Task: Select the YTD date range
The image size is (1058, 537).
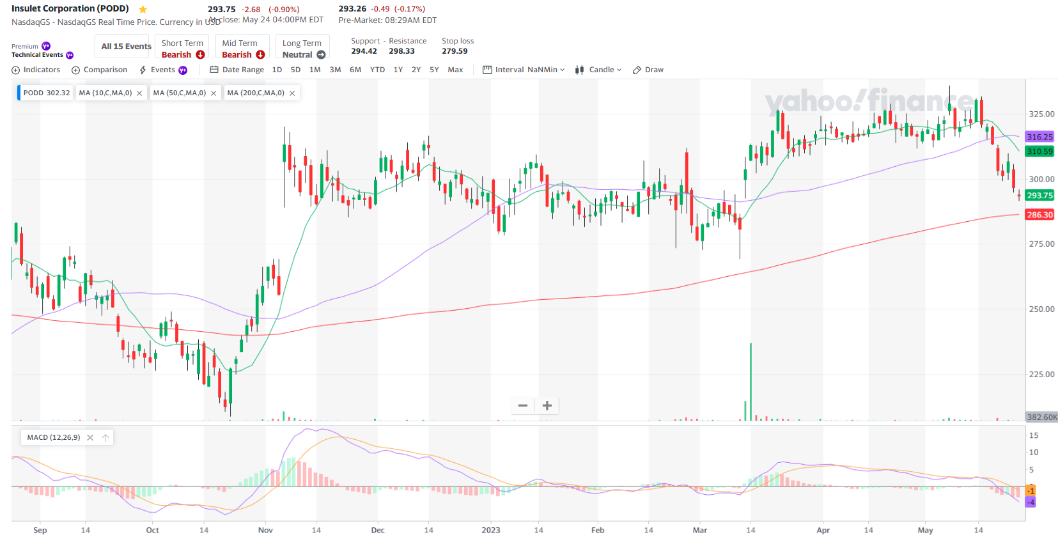Action: coord(378,70)
